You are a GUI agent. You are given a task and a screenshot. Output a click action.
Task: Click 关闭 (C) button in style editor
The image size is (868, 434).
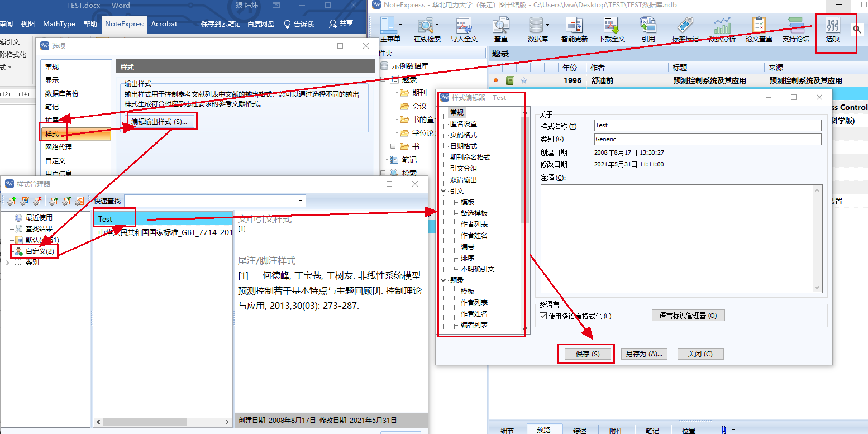coord(700,354)
